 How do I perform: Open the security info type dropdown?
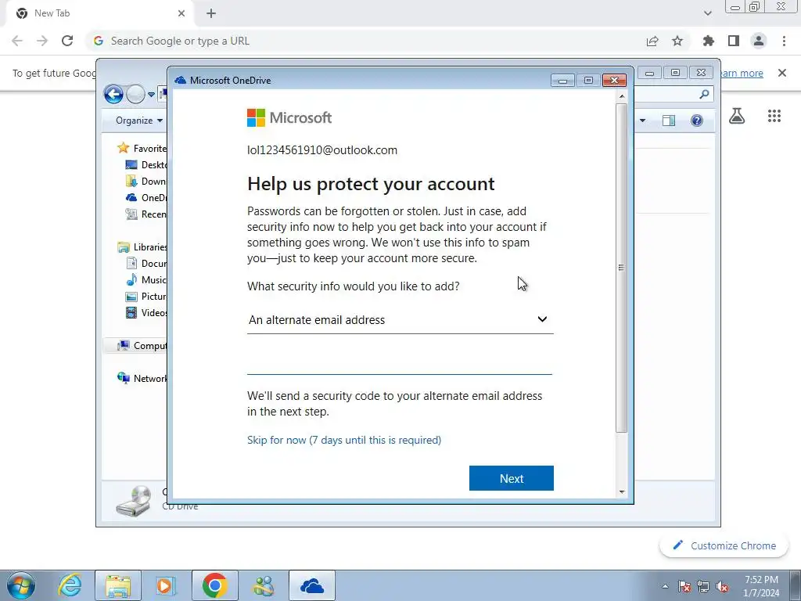[x=400, y=320]
